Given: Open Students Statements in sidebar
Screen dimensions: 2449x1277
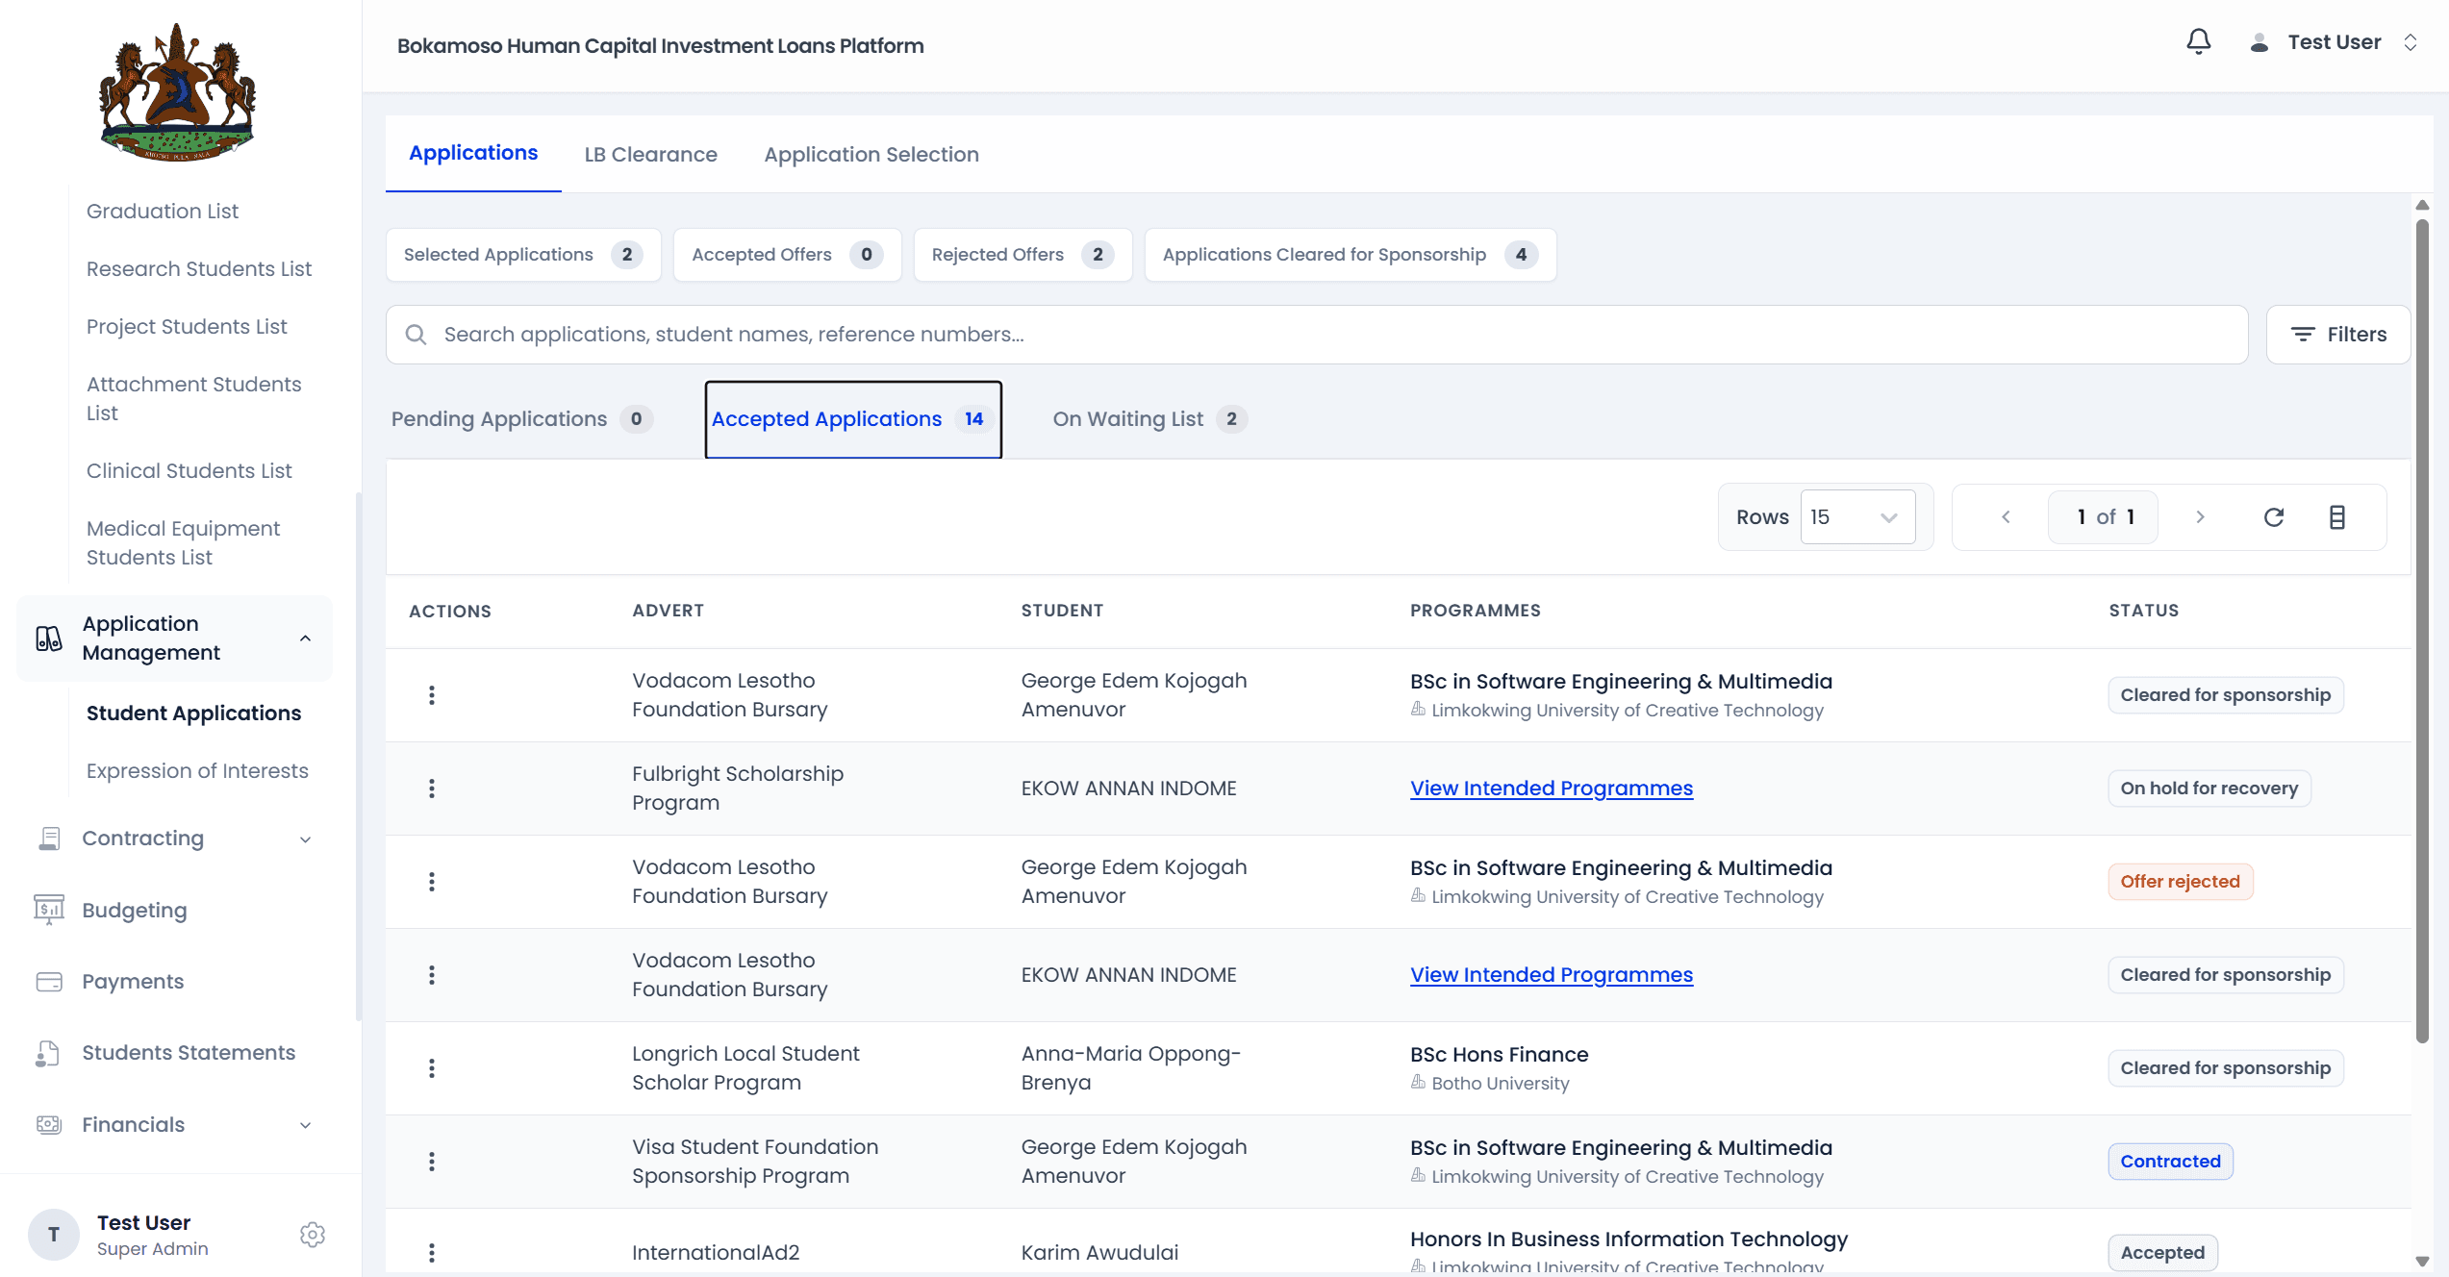Looking at the screenshot, I should click(x=189, y=1053).
